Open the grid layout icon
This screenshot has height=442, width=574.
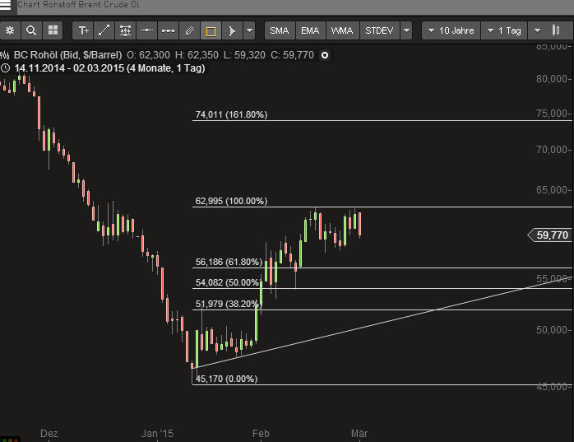point(53,30)
